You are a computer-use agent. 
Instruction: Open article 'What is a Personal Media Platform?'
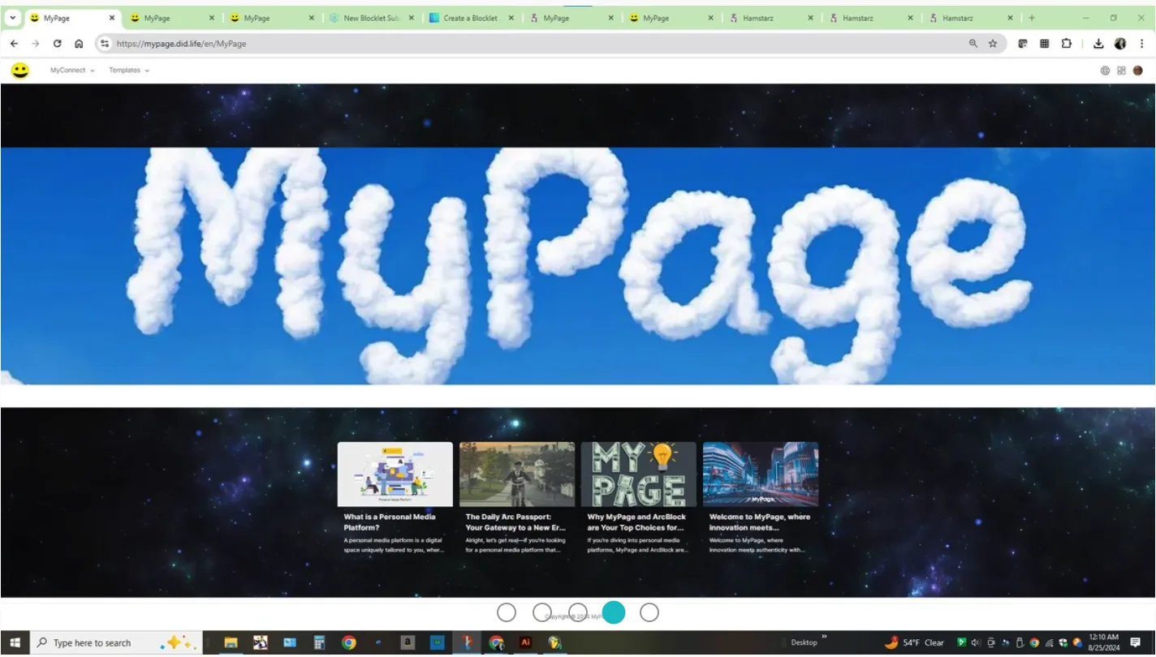point(390,522)
